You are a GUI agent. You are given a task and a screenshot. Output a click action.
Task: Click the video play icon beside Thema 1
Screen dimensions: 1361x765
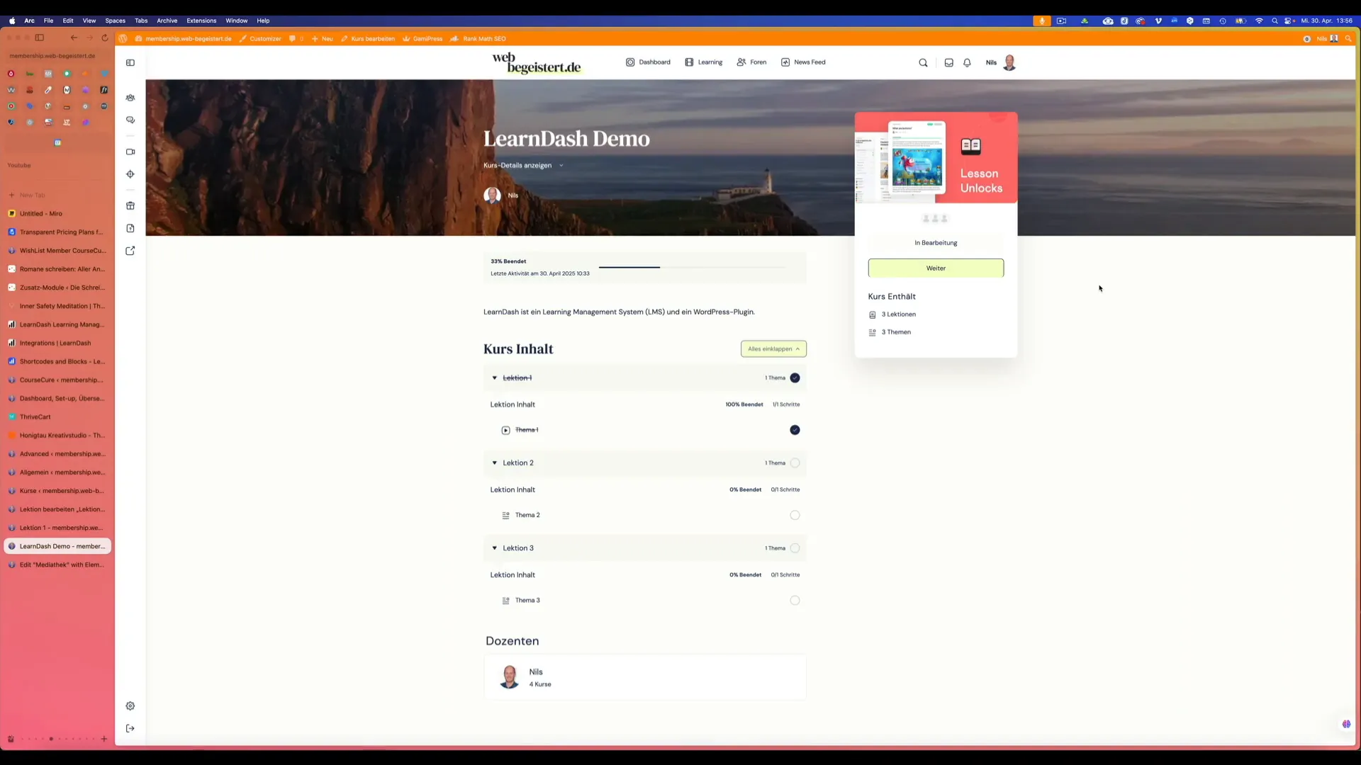505,430
